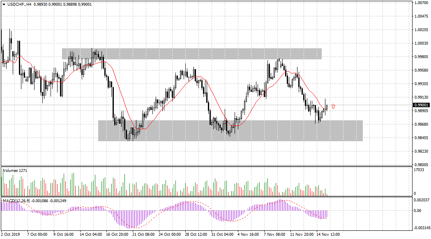This screenshot has height=239, width=431.
Task: Click the 4 Nov 16:00 time axis label
Action: 249,235
